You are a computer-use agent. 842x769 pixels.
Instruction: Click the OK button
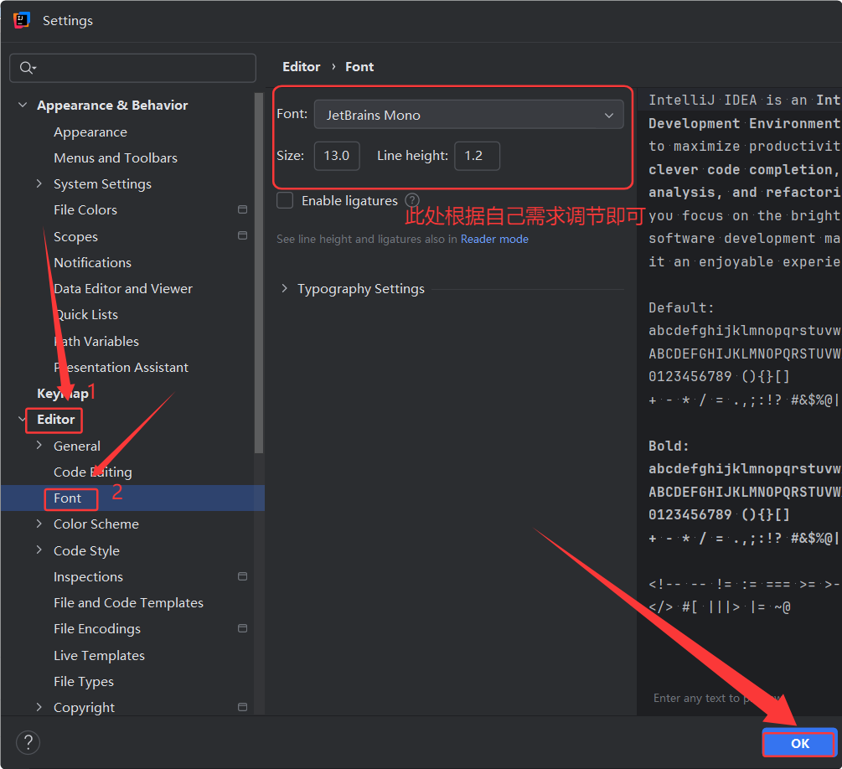(799, 743)
